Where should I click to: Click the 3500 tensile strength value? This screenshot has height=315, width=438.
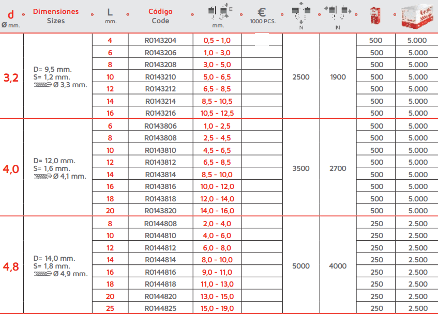301,168
